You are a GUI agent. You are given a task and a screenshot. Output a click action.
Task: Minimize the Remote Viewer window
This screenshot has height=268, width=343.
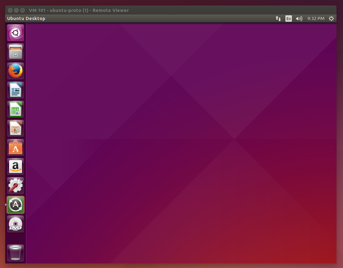tap(16, 10)
